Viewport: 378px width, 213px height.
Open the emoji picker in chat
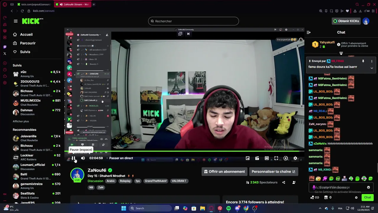click(x=368, y=187)
